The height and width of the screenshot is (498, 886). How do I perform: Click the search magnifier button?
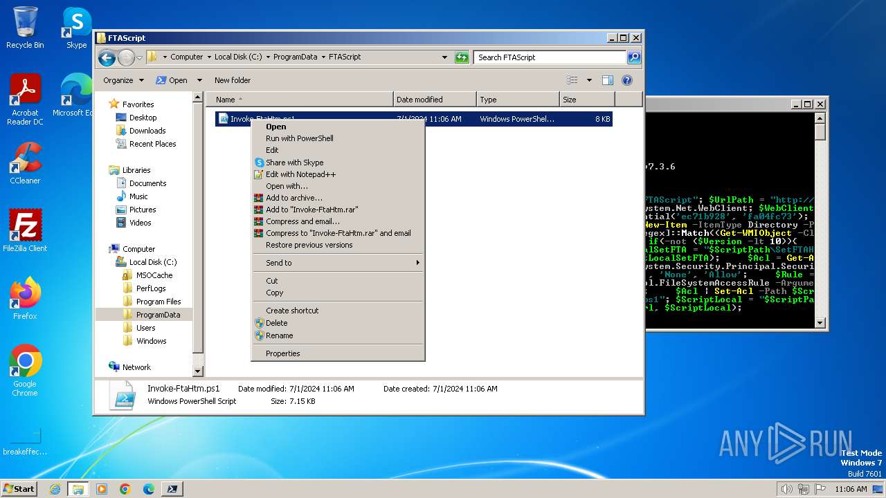(634, 57)
